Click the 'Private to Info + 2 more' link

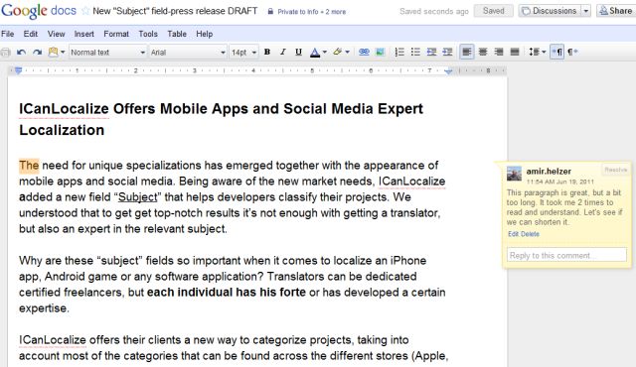point(311,12)
